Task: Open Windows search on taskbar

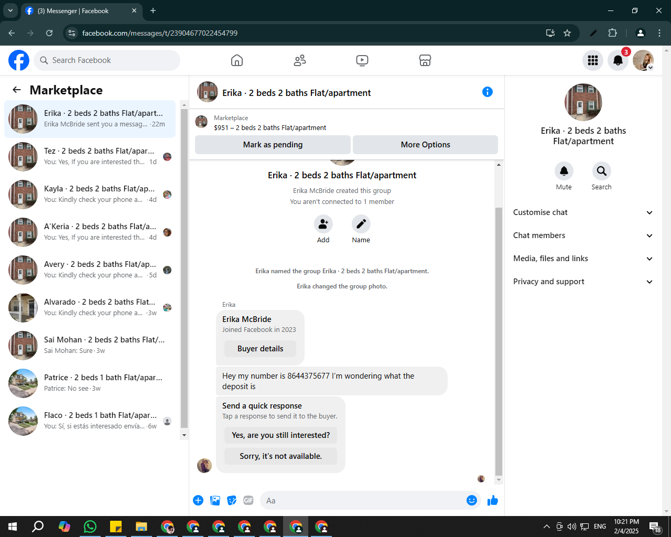Action: pos(38,527)
